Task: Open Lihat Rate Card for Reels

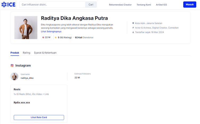Action: (x=39, y=117)
